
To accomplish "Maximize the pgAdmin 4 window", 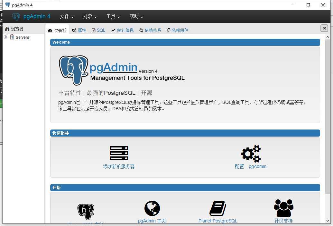I will pyautogui.click(x=308, y=5).
